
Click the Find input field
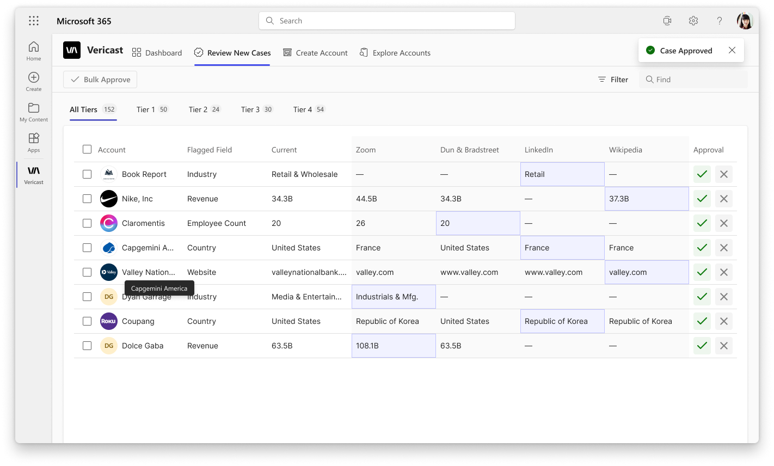(693, 79)
